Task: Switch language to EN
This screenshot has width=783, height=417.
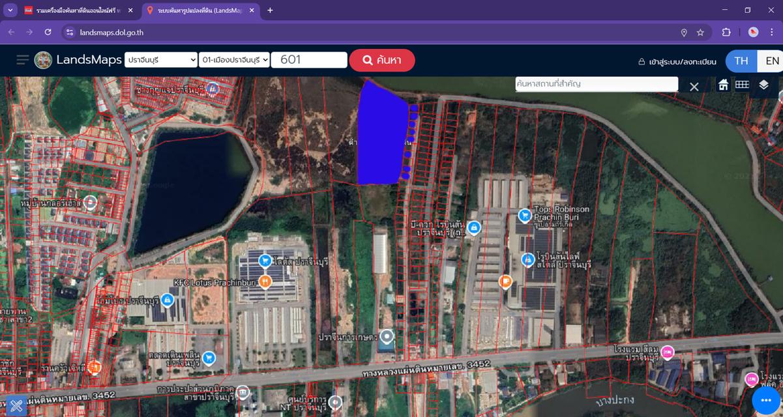Action: point(772,61)
